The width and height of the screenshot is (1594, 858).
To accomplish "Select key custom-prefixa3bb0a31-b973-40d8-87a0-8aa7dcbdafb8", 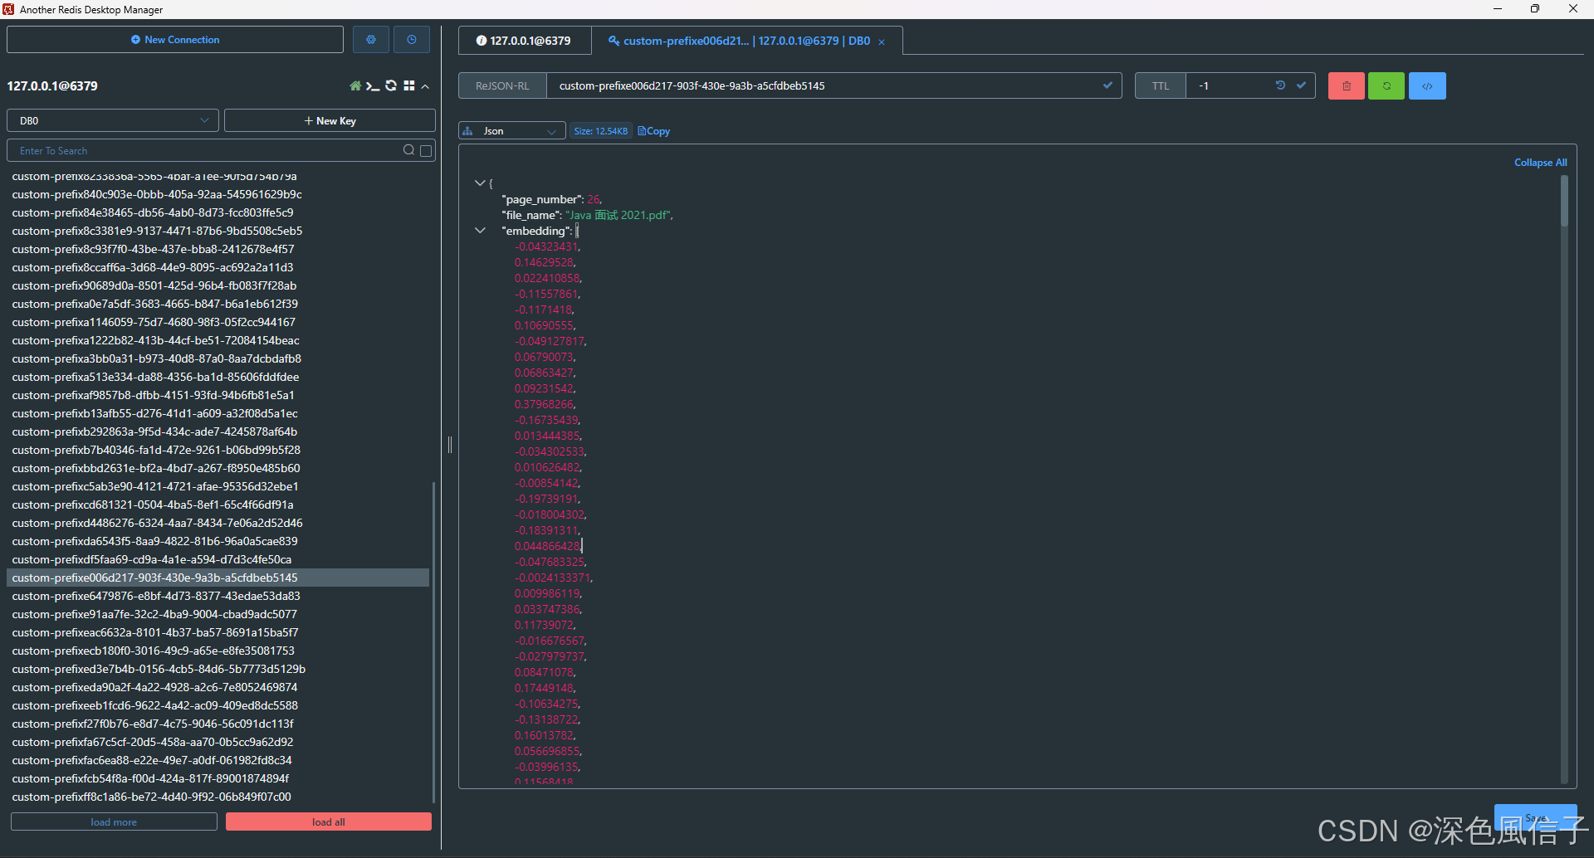I will (157, 358).
